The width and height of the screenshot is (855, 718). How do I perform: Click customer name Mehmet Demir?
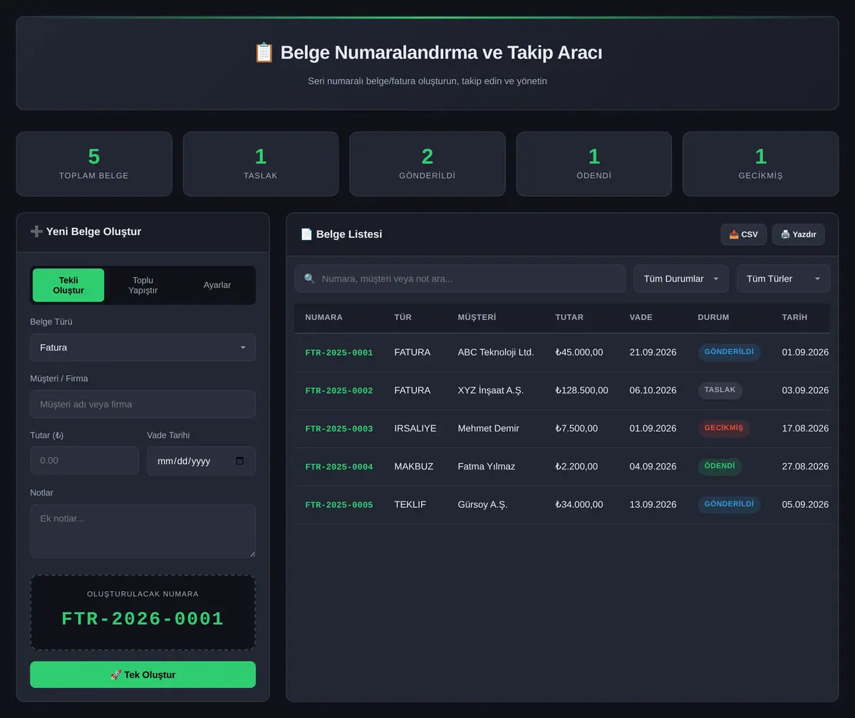click(x=488, y=429)
